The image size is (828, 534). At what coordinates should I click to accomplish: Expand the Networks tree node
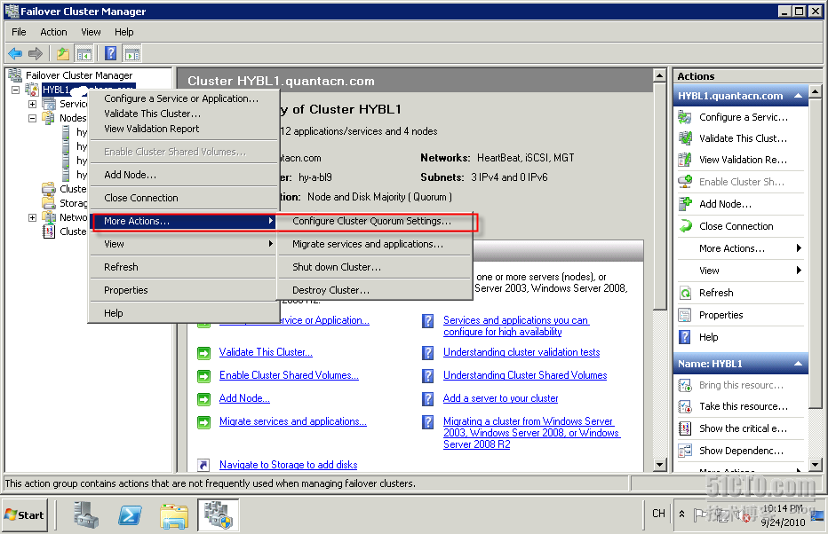coord(32,217)
